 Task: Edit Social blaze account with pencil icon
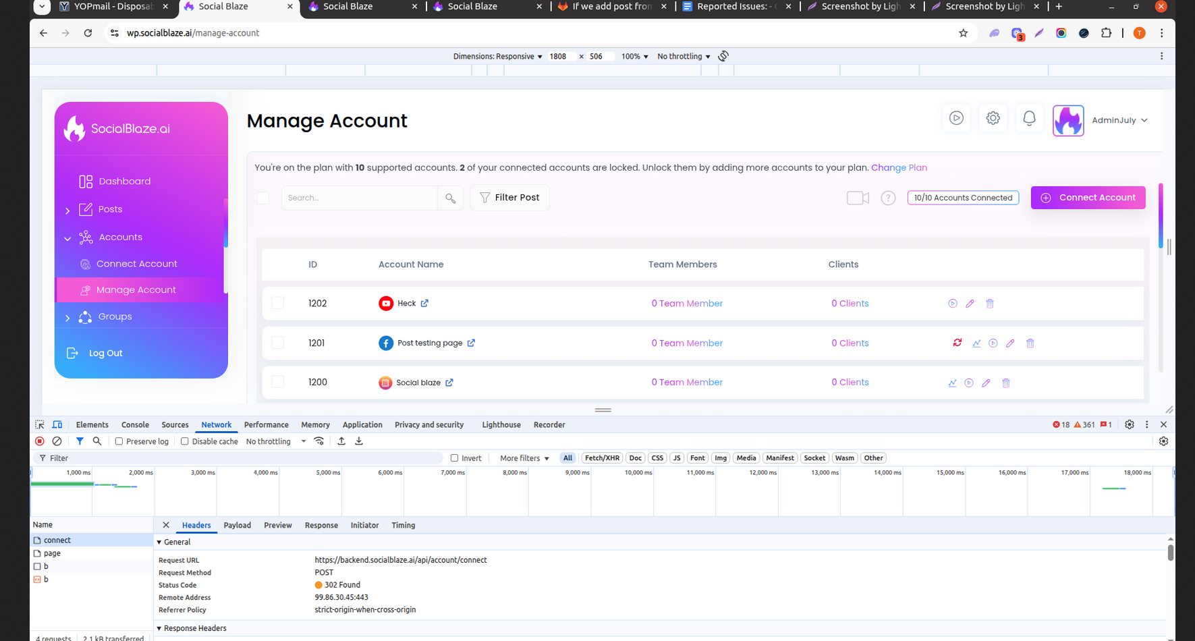click(x=986, y=383)
